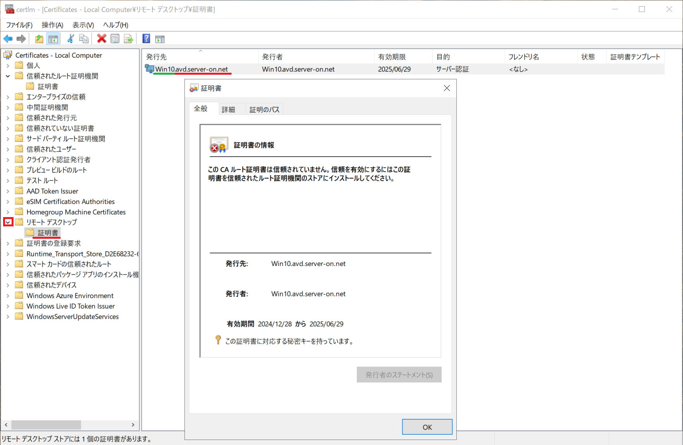
Task: Collapse the 信頼されたルート証明機関 node
Action: click(8, 76)
